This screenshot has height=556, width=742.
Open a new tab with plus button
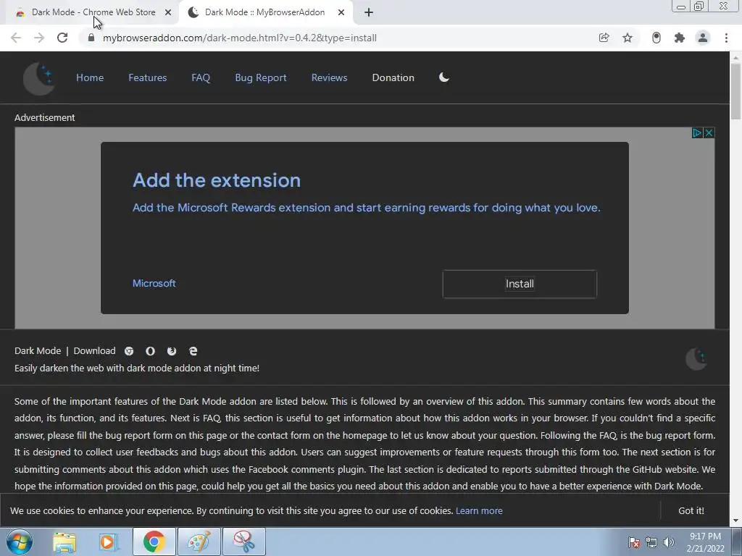tap(369, 13)
